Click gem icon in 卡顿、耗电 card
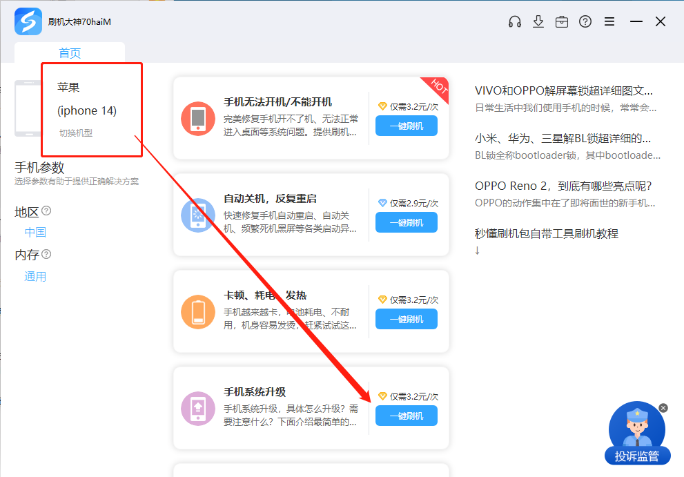The height and width of the screenshot is (477, 684). tap(382, 300)
